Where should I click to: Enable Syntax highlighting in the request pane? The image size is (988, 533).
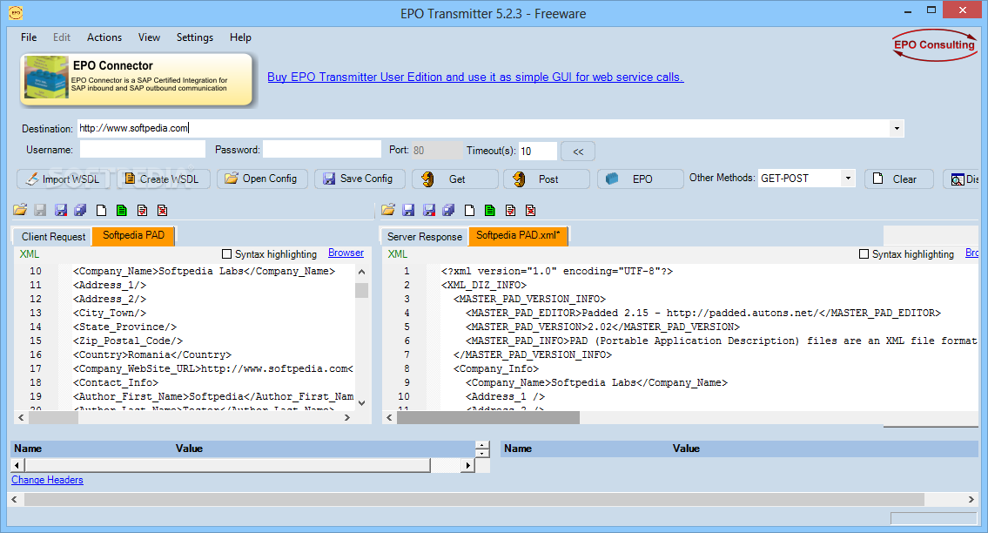coord(227,254)
